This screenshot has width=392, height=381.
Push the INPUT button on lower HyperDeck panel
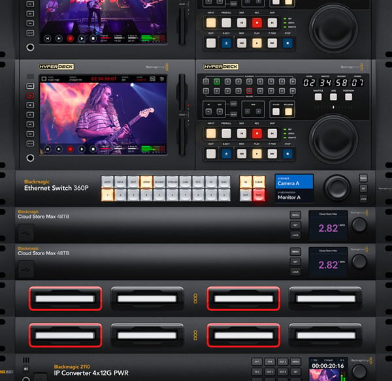coord(211,133)
